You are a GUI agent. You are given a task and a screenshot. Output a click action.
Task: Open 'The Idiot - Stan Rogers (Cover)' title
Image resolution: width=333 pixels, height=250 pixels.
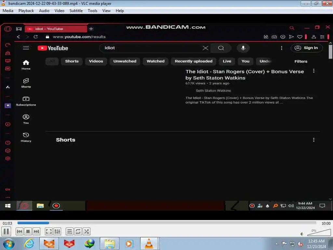245,75
